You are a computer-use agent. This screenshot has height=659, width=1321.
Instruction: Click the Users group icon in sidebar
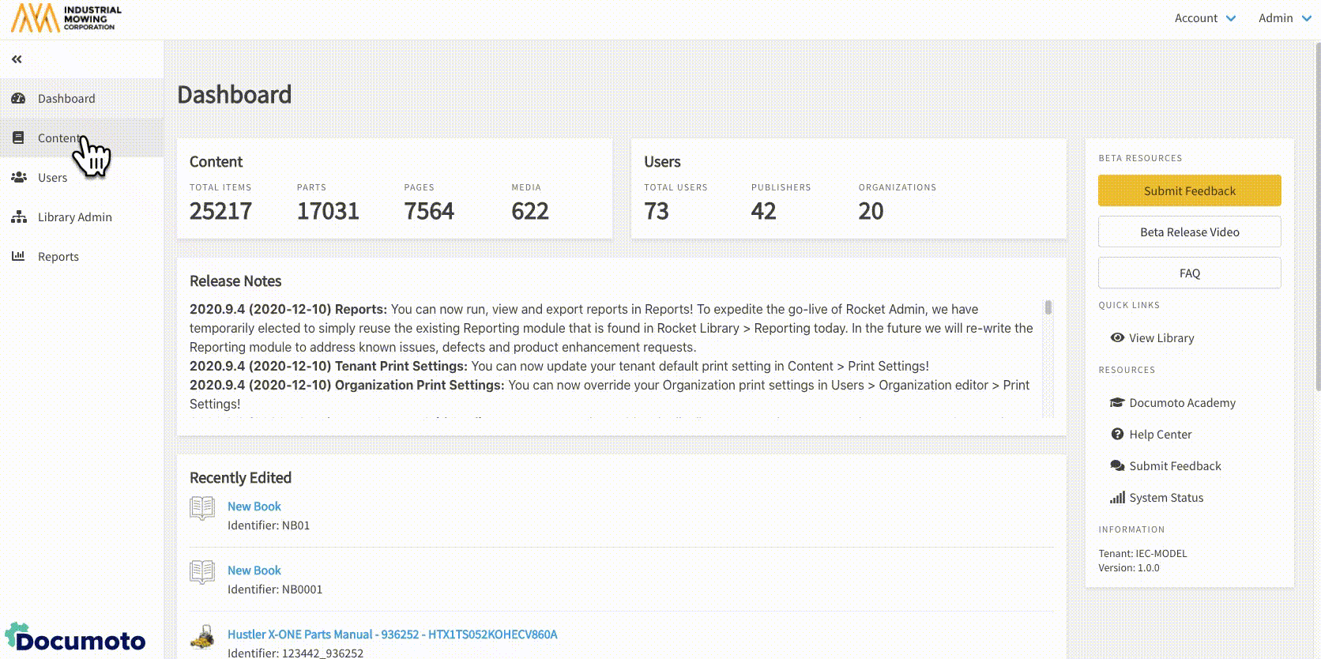19,178
